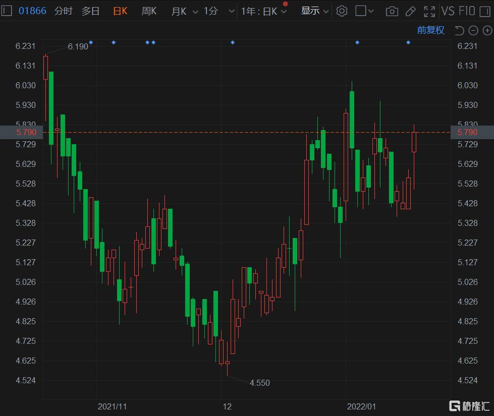Open the 1年:日K range dropdown
Image resolution: width=494 pixels, height=416 pixels.
coord(263,11)
